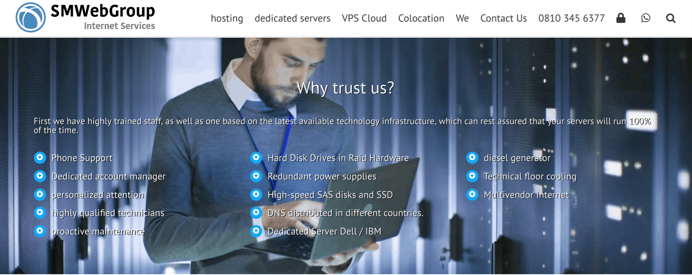Click plus icon beside Dedicated account manager

[x=40, y=176]
